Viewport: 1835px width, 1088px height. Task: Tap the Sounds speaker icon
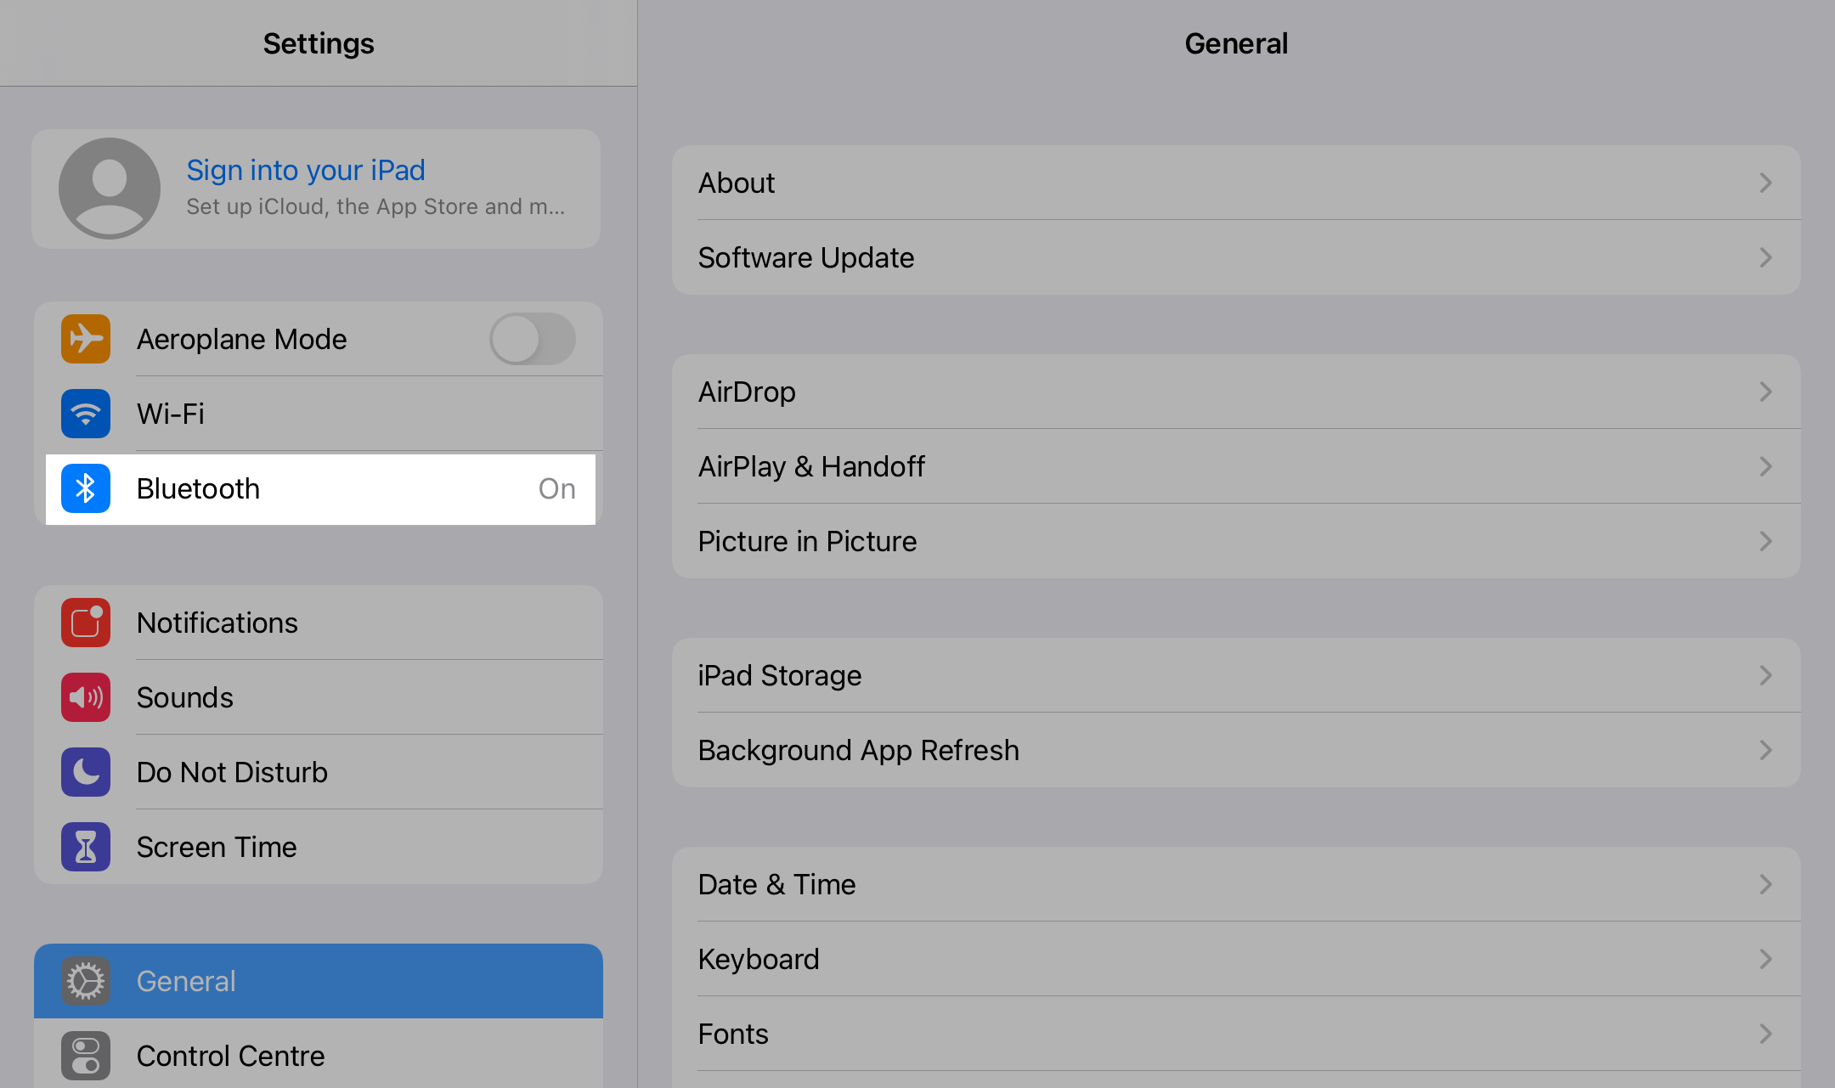click(x=86, y=697)
